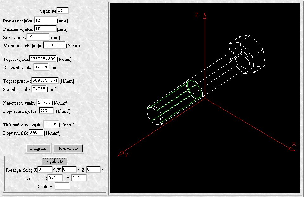The width and height of the screenshot is (304, 197).
Task: Click the 'Rotacija okrog X' label
Action: pos(22,170)
